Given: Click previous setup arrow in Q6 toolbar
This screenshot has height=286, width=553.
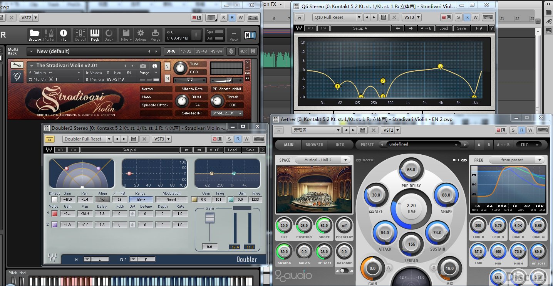Looking at the screenshot, I should (x=398, y=28).
